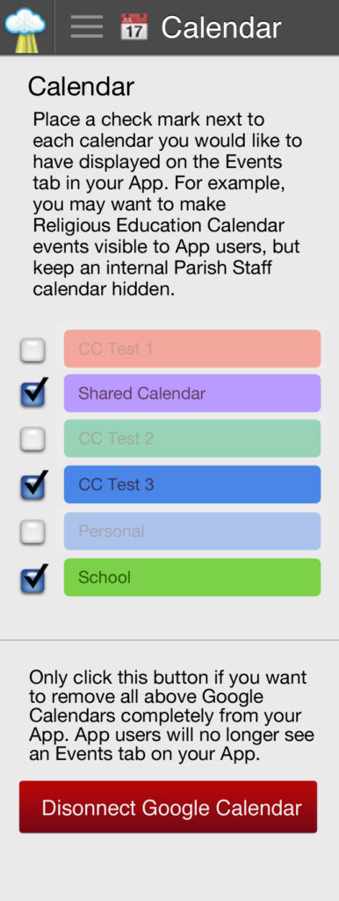Uncheck the School calendar checkbox
The image size is (339, 901).
(x=34, y=578)
